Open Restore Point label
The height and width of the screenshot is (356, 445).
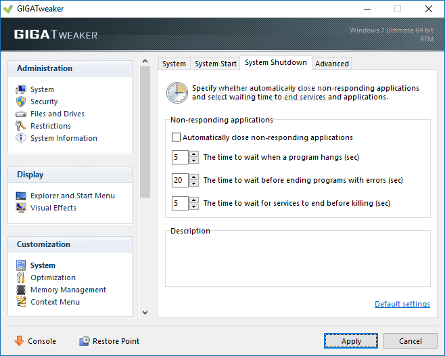tap(116, 341)
